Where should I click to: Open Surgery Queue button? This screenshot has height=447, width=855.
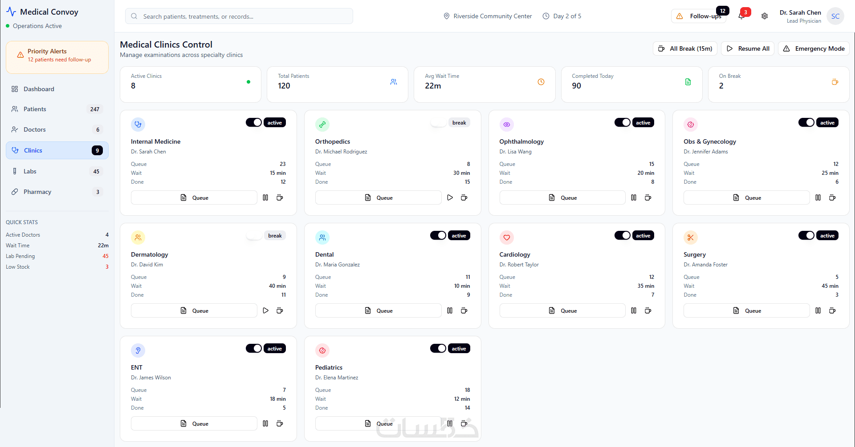click(x=747, y=310)
